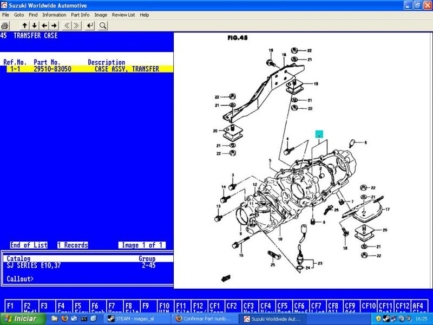Click the CF9 function key button
This screenshot has height=325, width=433.
tap(351, 306)
